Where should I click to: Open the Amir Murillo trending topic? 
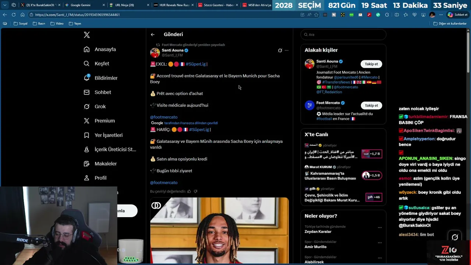[x=315, y=247]
